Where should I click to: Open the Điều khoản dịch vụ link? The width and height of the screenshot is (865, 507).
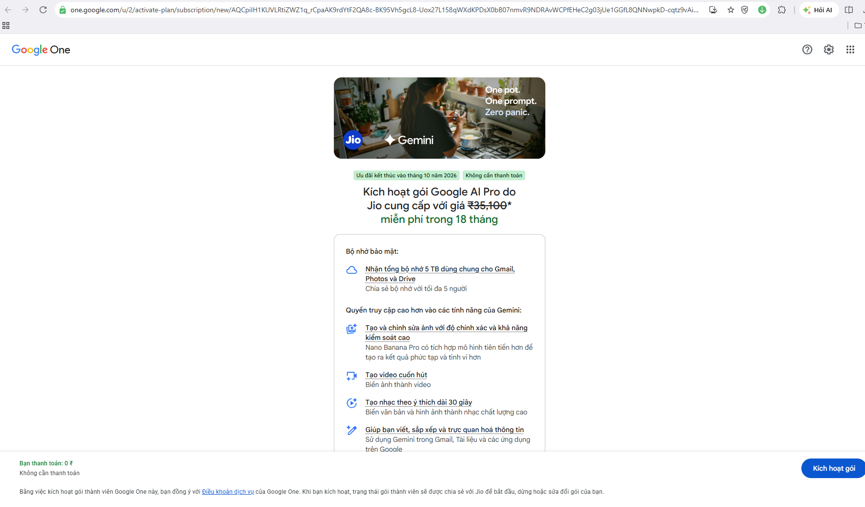tap(228, 492)
